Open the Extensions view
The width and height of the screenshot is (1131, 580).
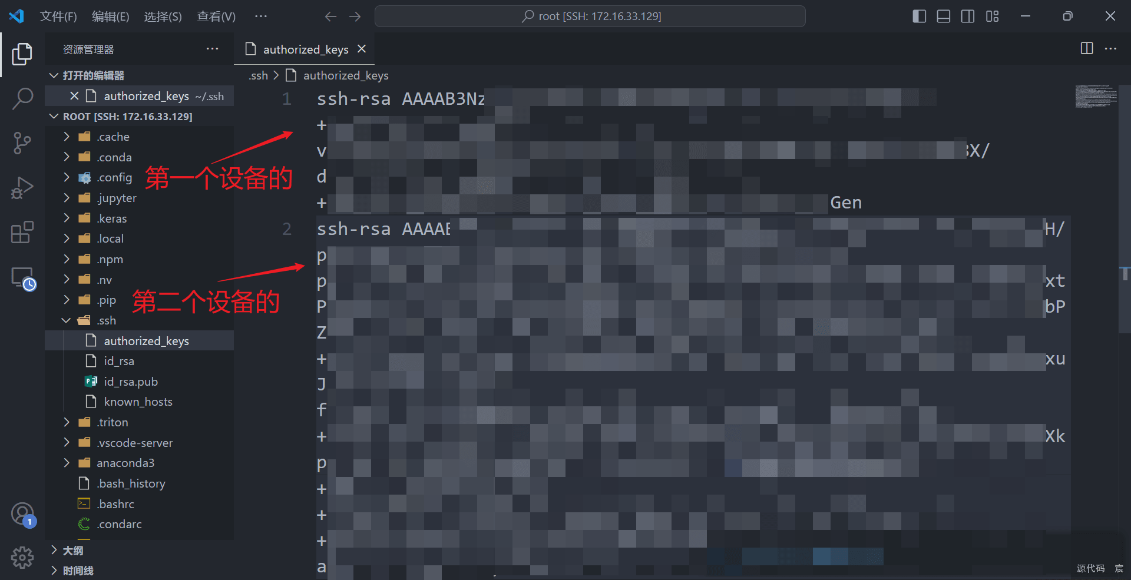[x=22, y=233]
